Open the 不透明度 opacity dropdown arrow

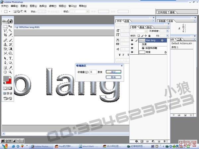click(x=167, y=31)
